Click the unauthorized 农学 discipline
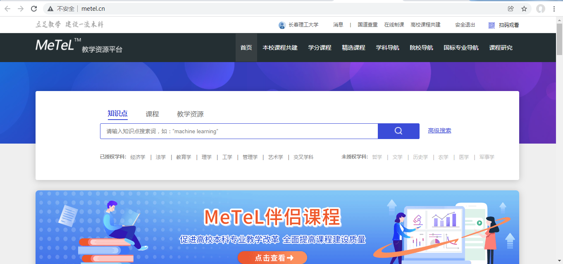563x264 pixels. coord(444,157)
